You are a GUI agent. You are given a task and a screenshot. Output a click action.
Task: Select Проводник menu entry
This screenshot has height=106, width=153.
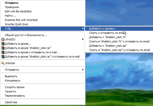pos(43,7)
